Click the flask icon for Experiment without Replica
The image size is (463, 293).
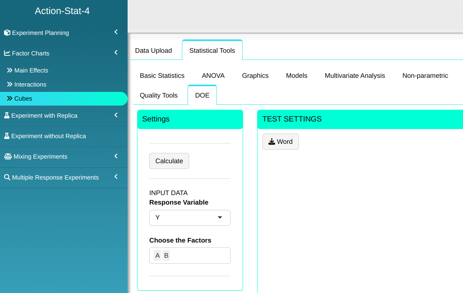click(7, 136)
